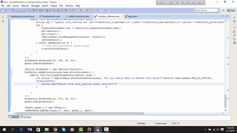Screen dimensions: 237x133
Task: Open the New Java Class dropdown arrow
Action: point(61,10)
